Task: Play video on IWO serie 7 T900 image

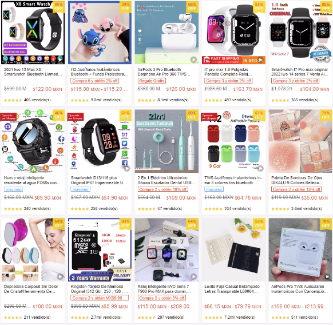Action: (x=193, y=276)
